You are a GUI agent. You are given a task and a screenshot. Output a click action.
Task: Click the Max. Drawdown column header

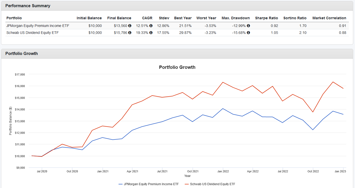pyautogui.click(x=235, y=18)
